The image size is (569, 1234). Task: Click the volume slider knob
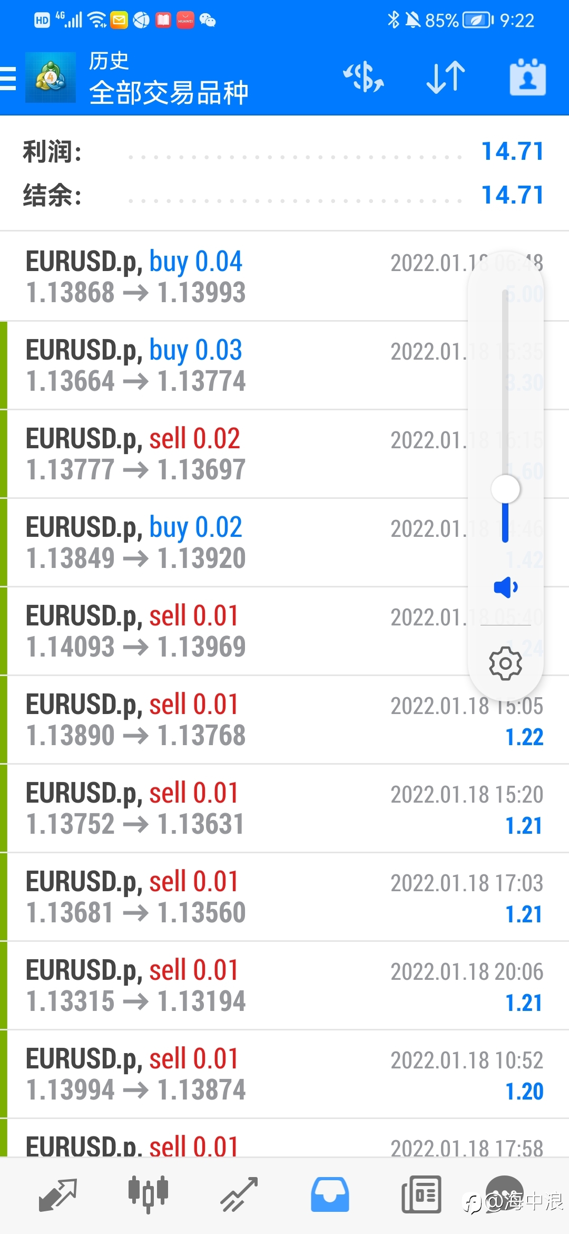505,489
